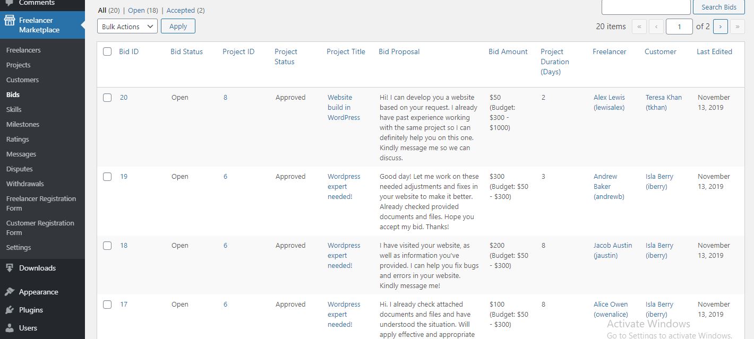Tick the select-all checkbox in table header

tap(107, 51)
